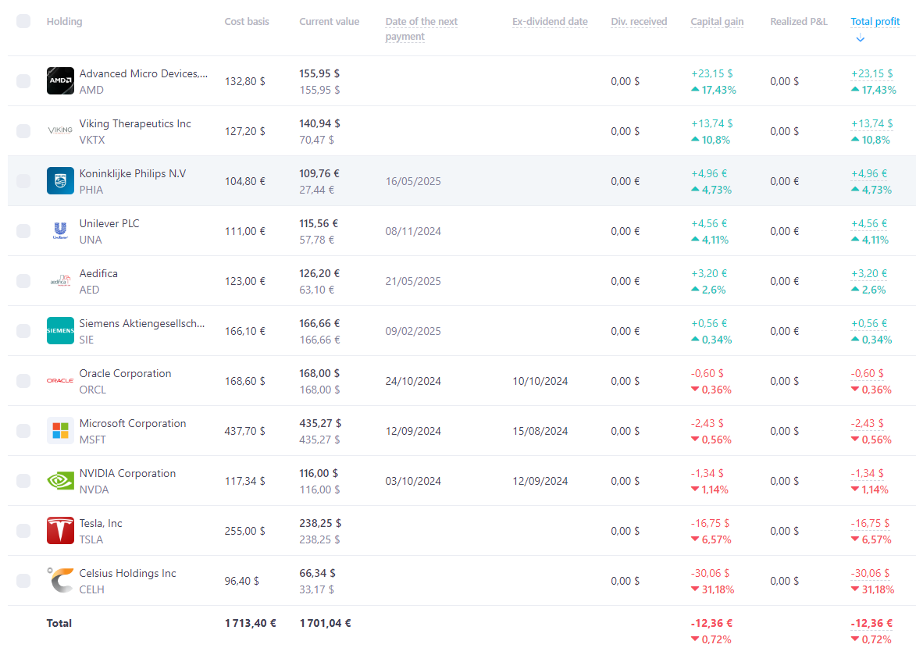916x655 pixels.
Task: Click the Tesla red logo icon
Action: pyautogui.click(x=60, y=531)
